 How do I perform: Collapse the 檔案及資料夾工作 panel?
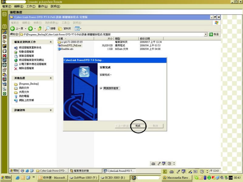(51, 42)
